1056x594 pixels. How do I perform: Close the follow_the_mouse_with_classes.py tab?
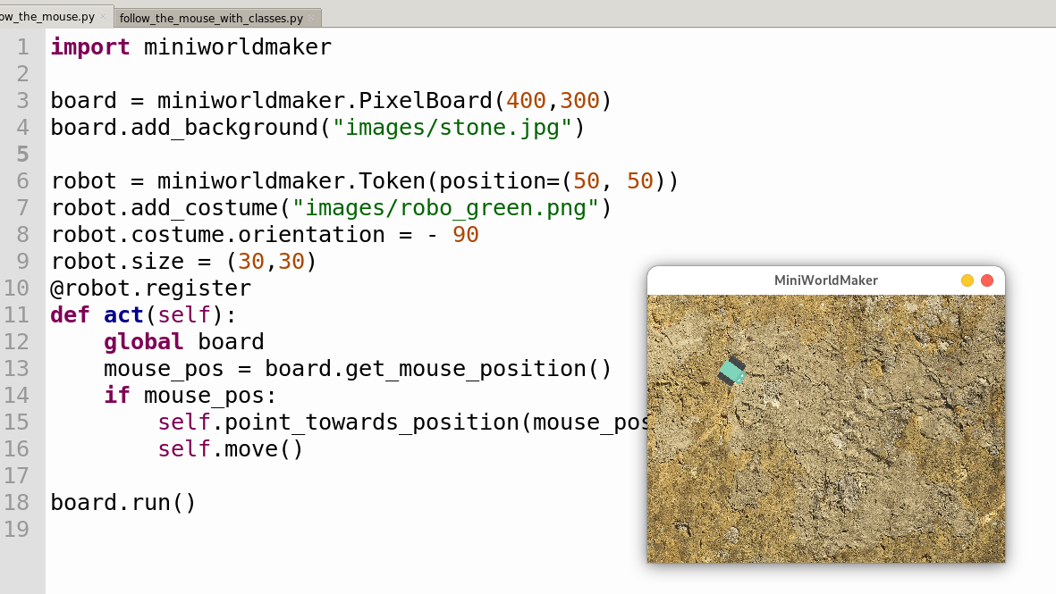[x=312, y=18]
